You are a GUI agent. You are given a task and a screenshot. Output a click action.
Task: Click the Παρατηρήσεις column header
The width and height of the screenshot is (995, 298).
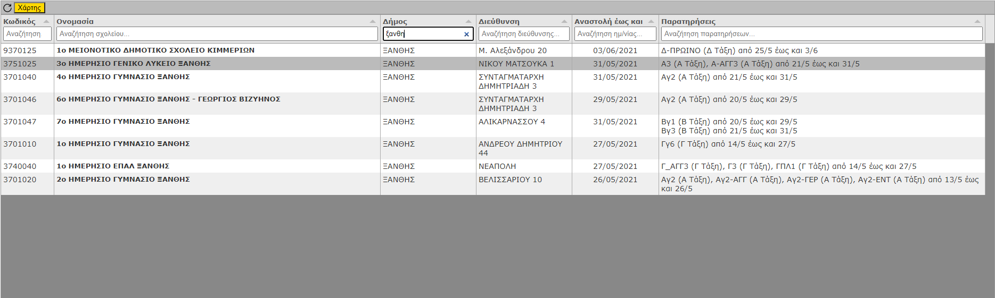688,22
